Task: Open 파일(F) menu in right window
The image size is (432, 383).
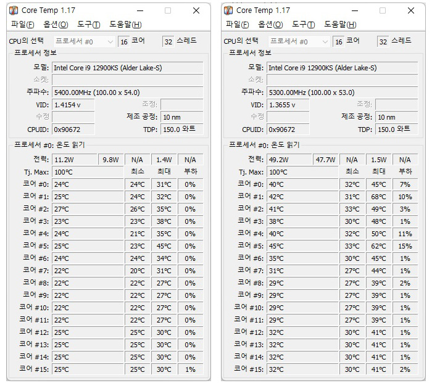Action: (x=237, y=24)
